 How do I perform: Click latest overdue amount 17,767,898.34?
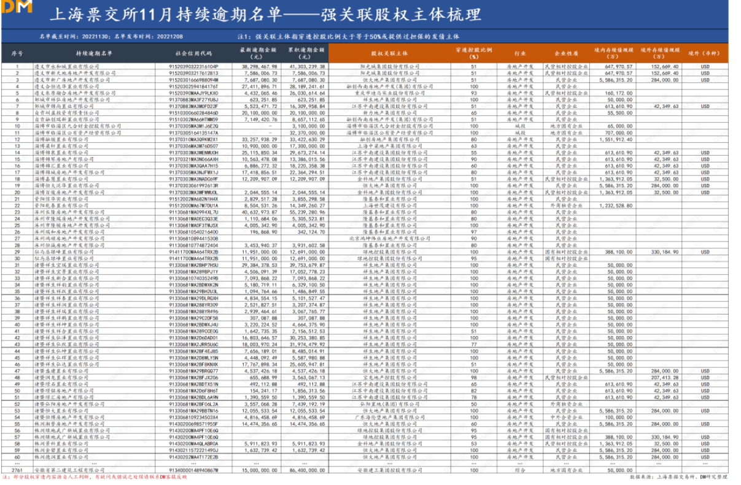click(260, 365)
